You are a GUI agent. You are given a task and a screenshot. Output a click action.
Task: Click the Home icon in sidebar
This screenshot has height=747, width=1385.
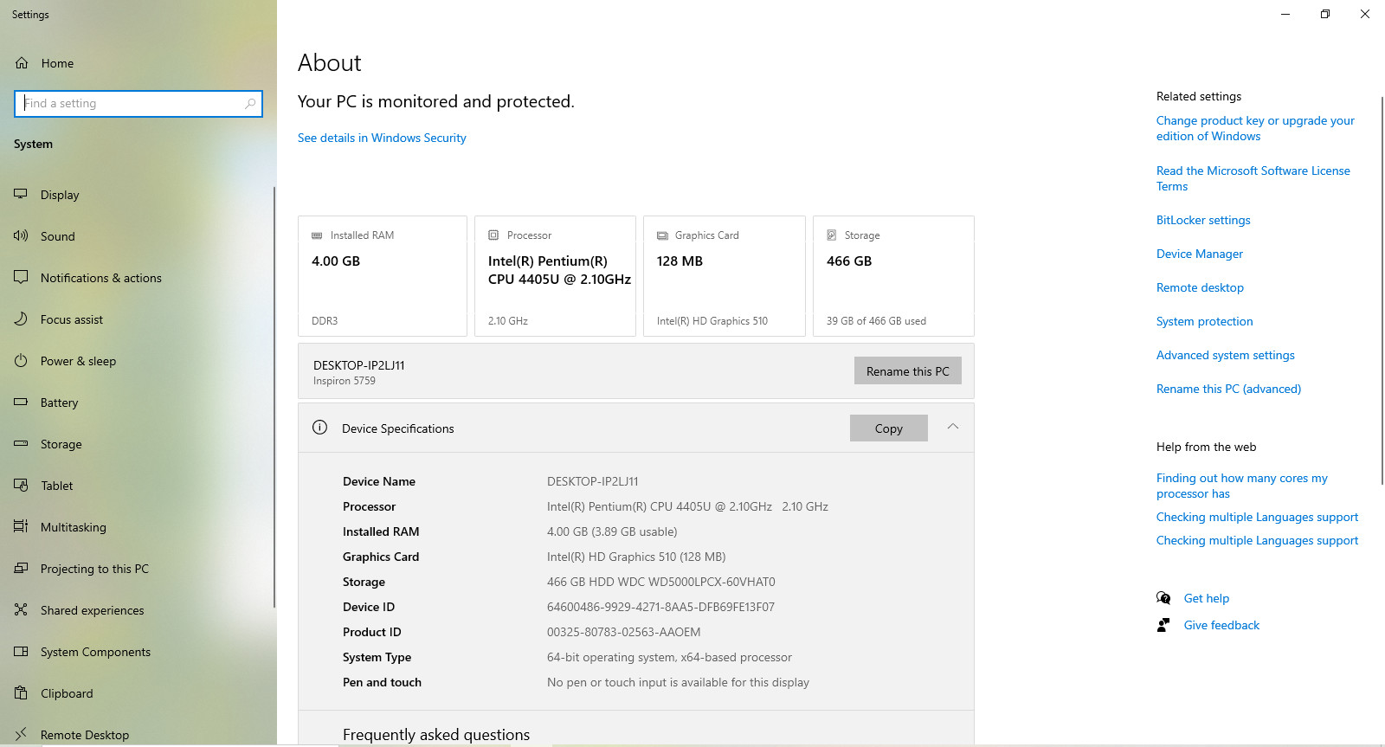22,63
